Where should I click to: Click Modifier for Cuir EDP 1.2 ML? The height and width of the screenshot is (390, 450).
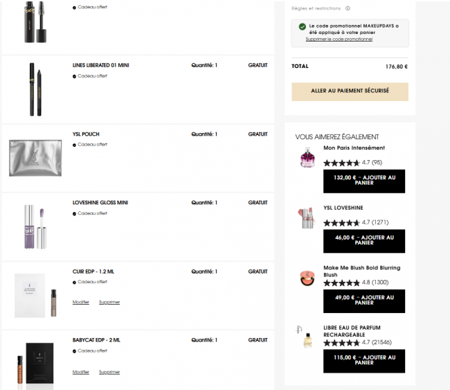tap(80, 302)
